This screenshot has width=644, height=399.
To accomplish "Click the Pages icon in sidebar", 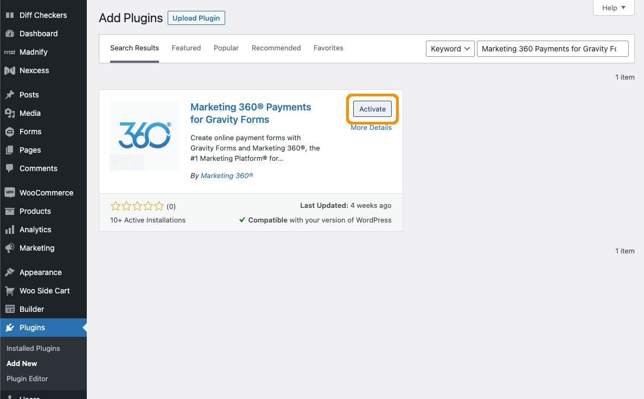I will [10, 150].
